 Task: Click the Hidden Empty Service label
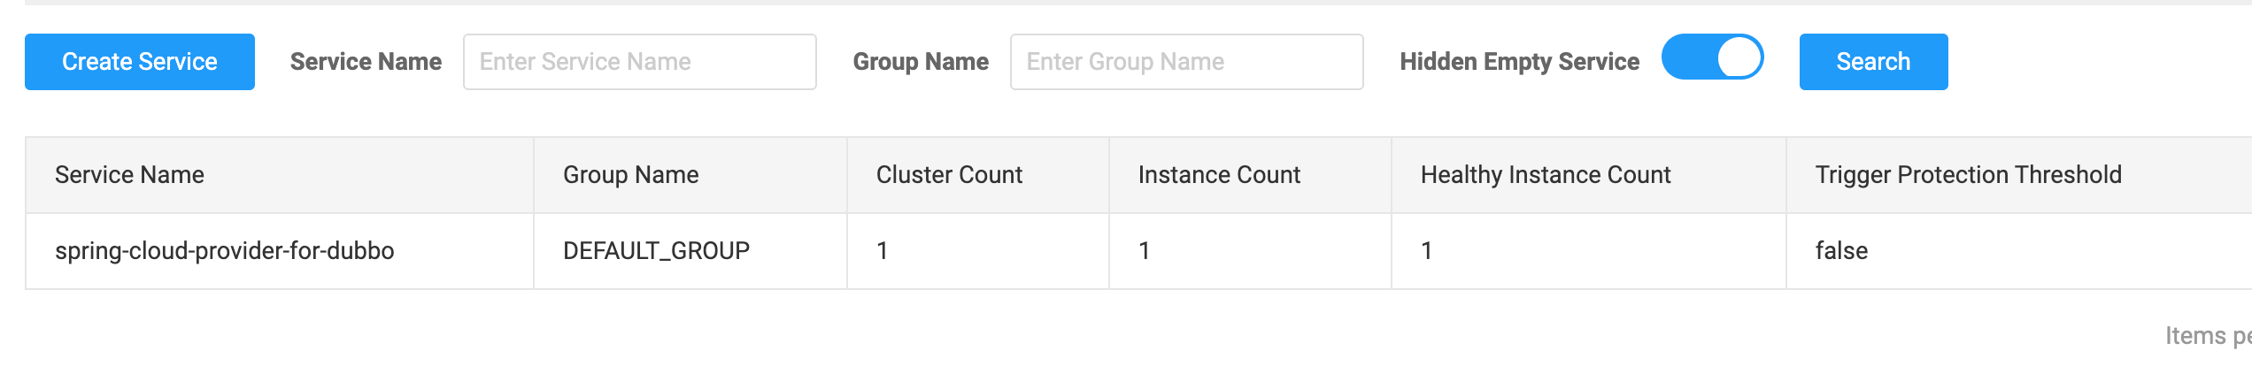click(x=1519, y=62)
